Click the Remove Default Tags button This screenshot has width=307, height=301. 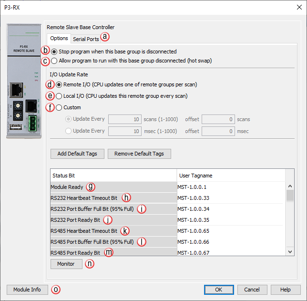(139, 154)
